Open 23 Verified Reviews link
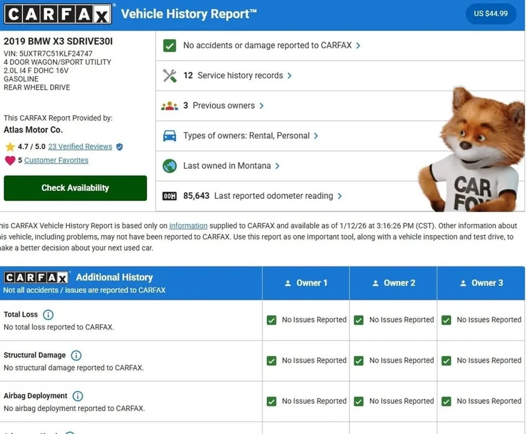 point(80,146)
